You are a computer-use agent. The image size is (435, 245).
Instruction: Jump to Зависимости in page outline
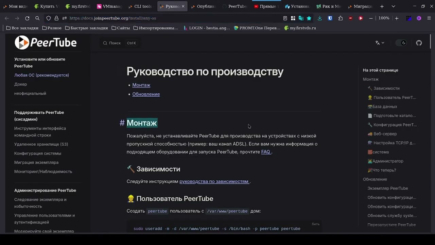click(383, 88)
